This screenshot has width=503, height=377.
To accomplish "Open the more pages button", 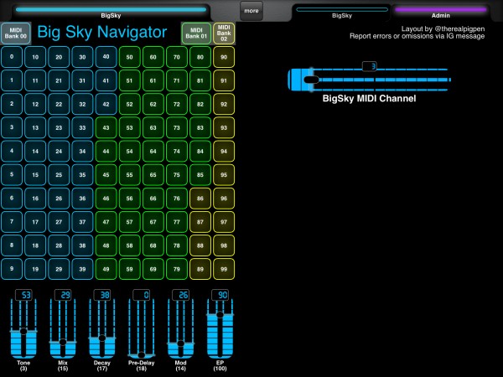I will 251,11.
